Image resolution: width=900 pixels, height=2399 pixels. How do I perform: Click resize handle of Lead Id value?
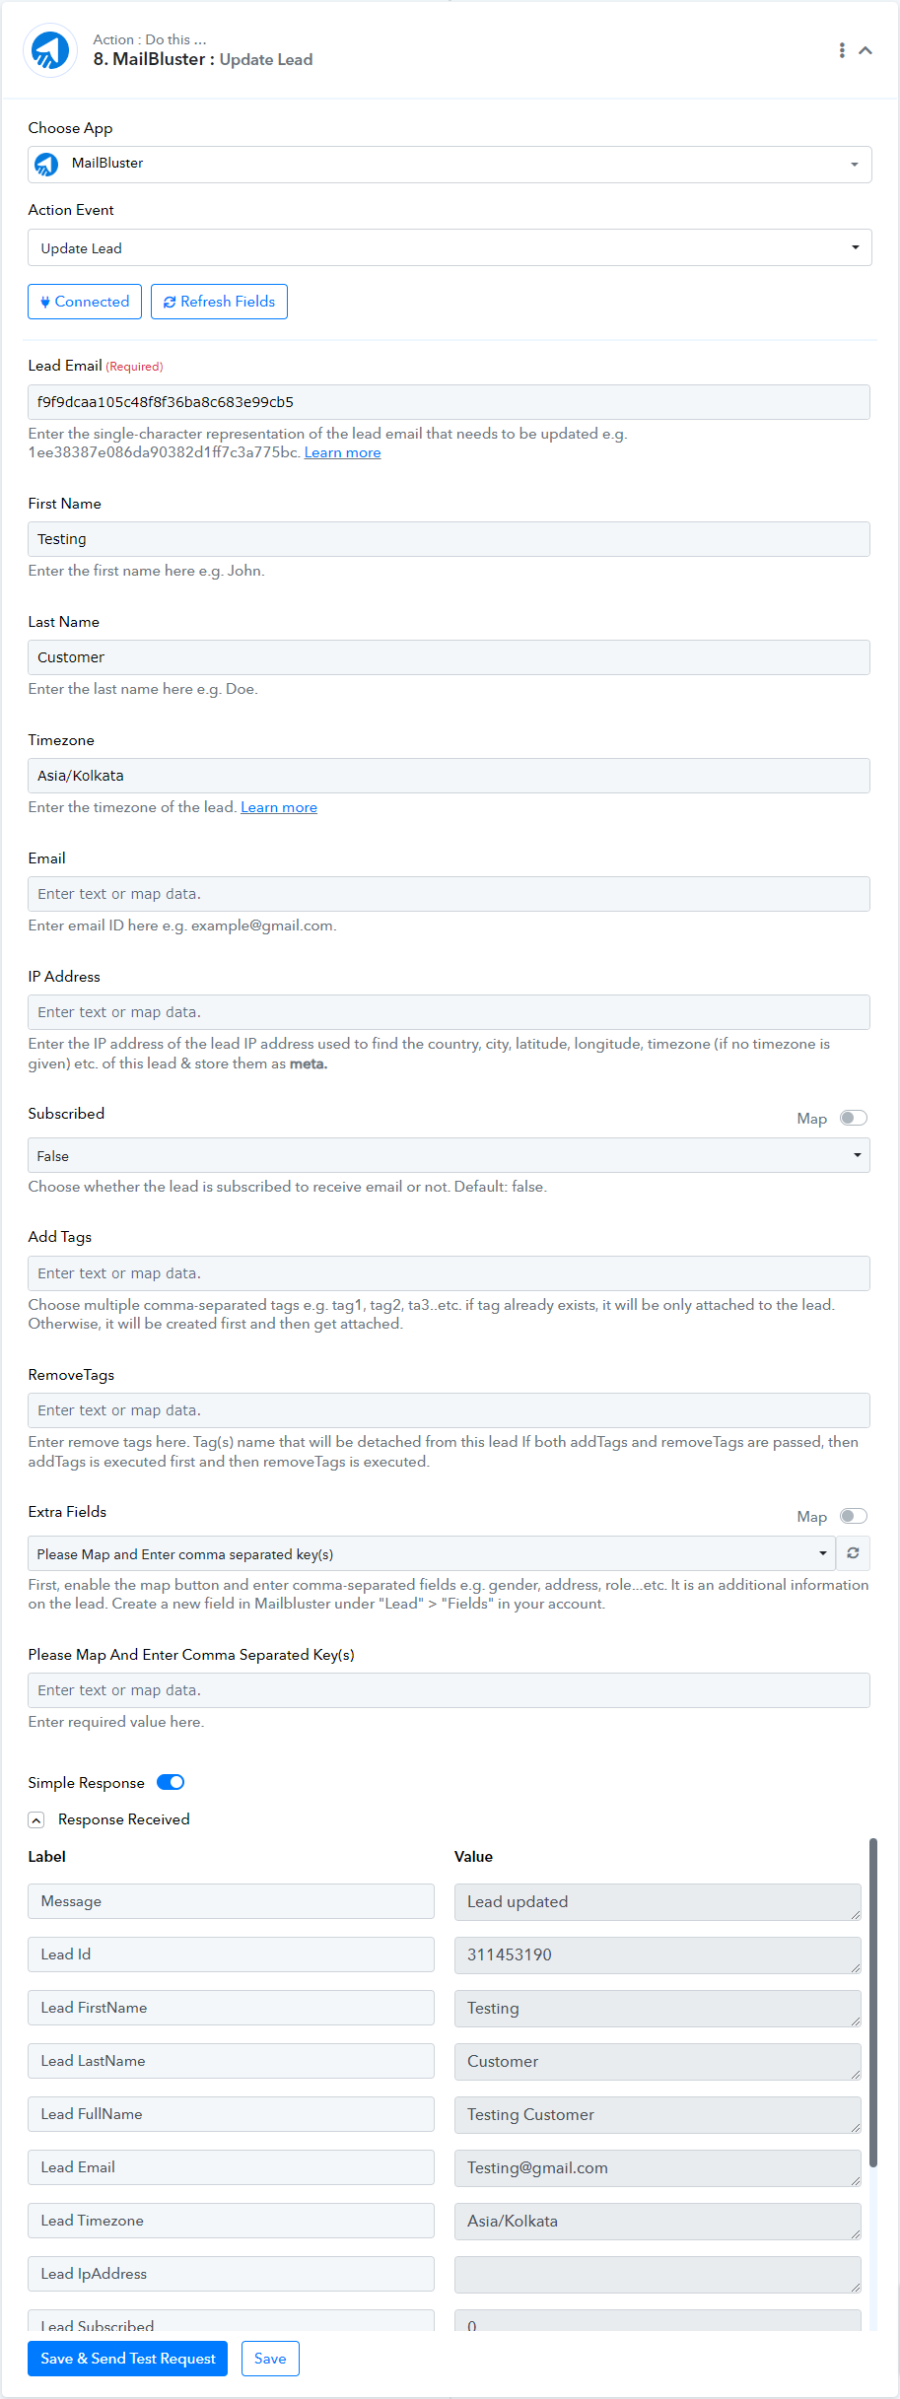855,1967
